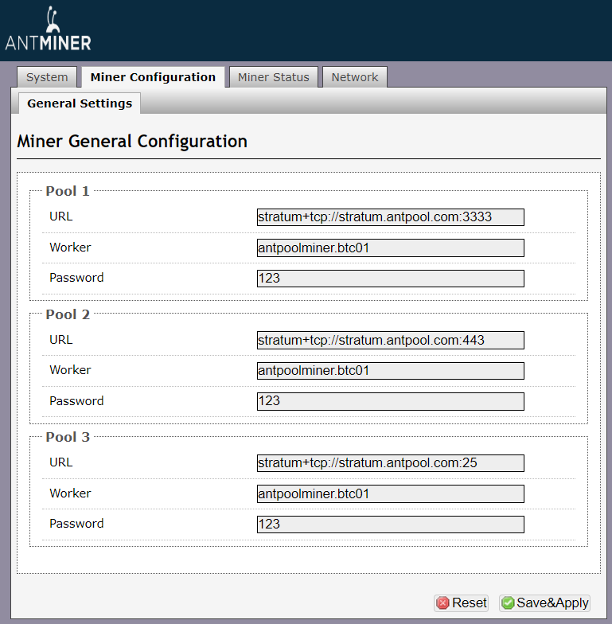Focus the Pool 1 URL field
This screenshot has height=624, width=612.
point(390,217)
